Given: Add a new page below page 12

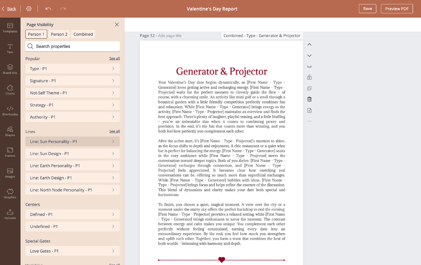Looking at the screenshot, I should (309, 110).
